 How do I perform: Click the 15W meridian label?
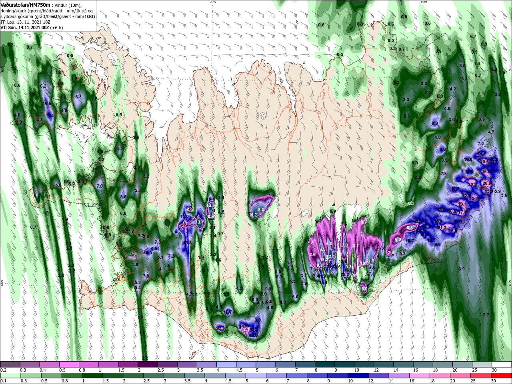[x=424, y=2]
